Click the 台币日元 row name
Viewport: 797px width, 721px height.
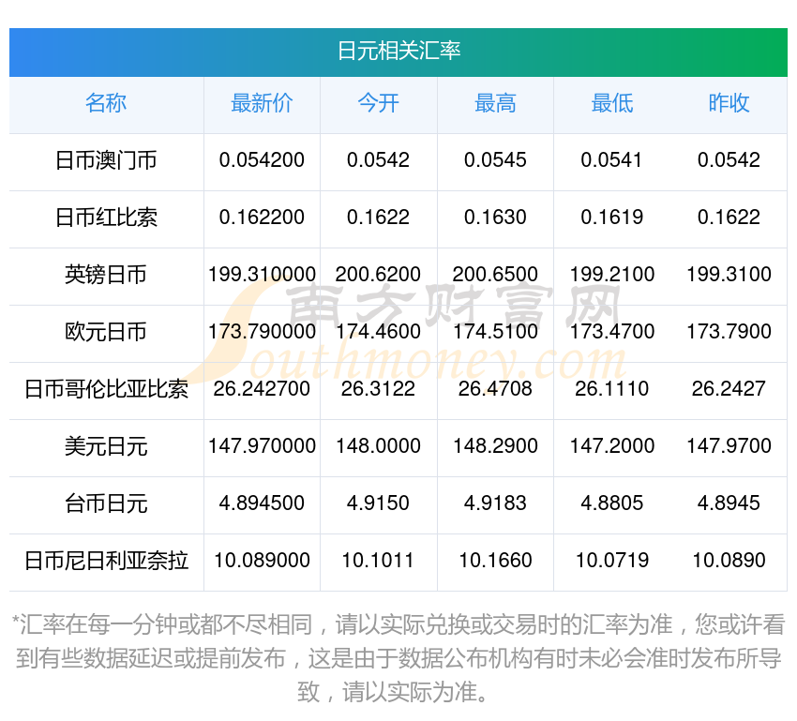coord(106,503)
